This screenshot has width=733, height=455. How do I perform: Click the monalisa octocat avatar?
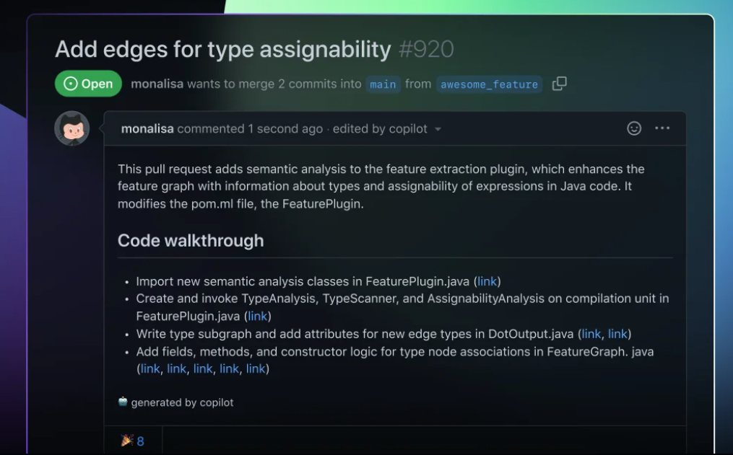72,128
